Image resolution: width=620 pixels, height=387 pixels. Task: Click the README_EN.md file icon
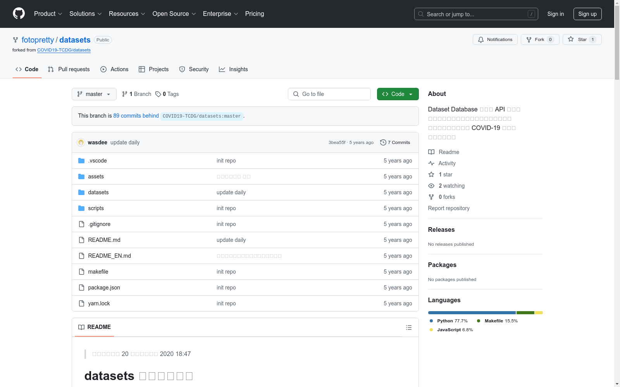coord(81,256)
